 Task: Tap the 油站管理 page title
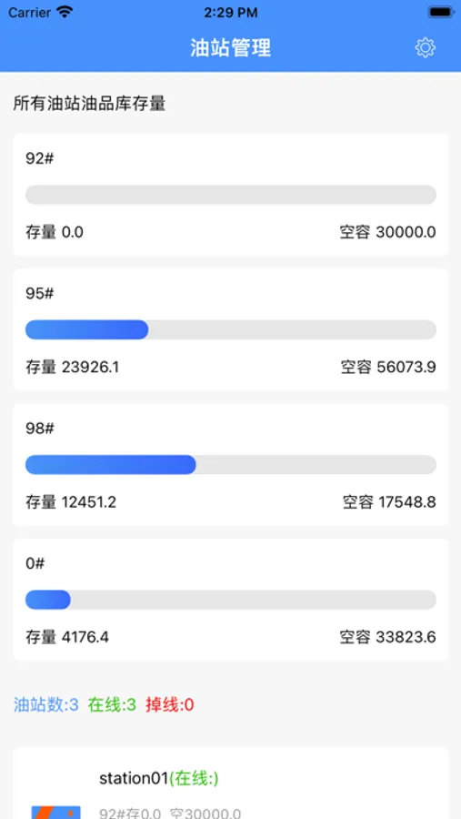(x=231, y=48)
